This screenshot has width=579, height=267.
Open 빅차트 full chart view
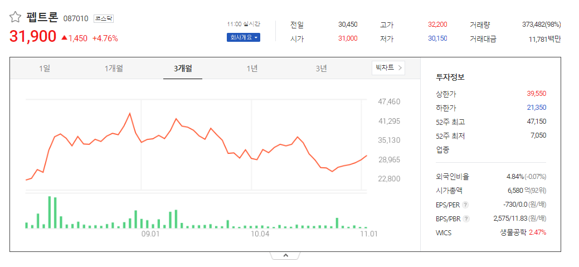[x=388, y=67]
